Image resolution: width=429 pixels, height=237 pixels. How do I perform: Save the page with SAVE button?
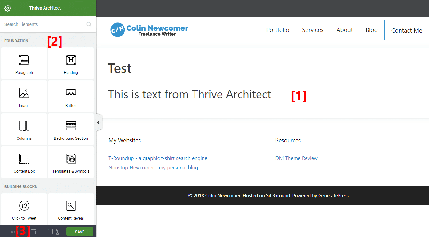click(80, 231)
